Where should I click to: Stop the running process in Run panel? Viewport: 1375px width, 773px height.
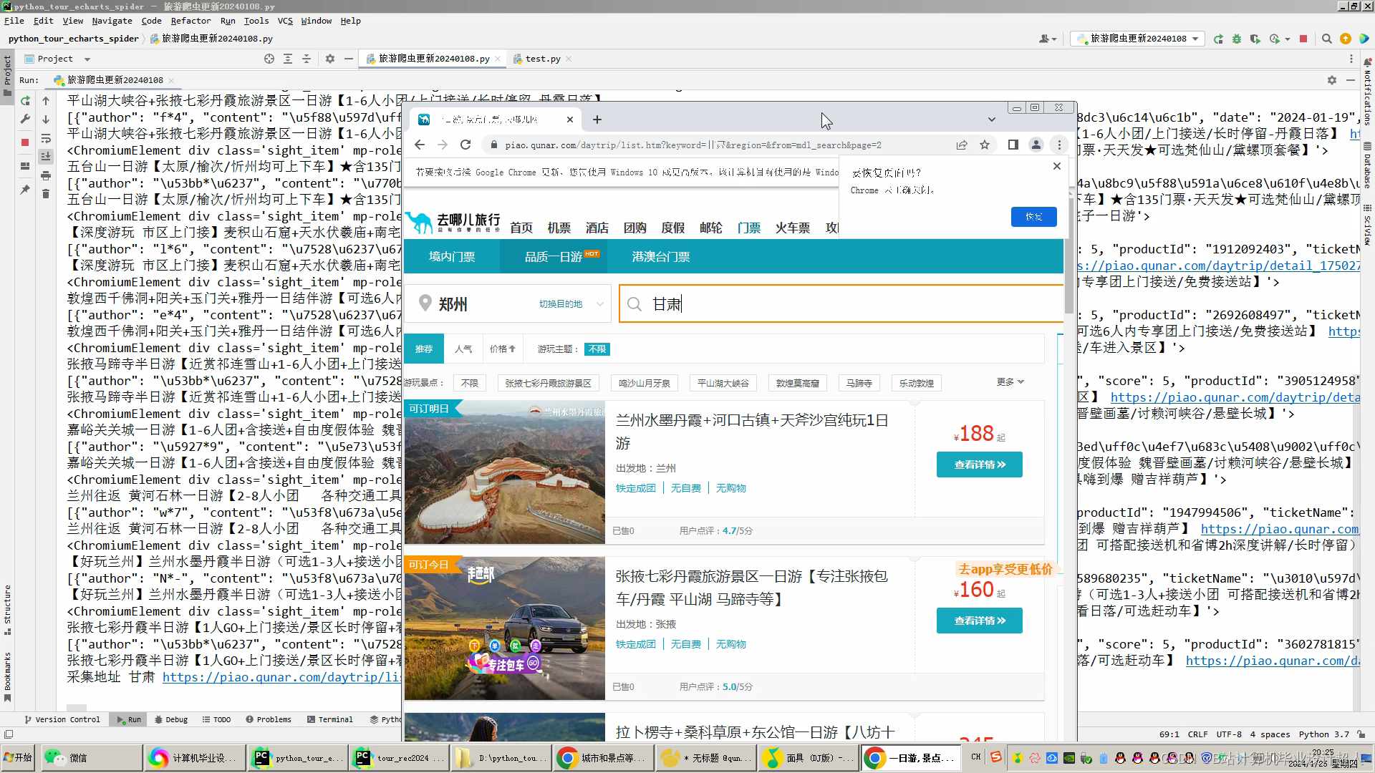click(25, 142)
